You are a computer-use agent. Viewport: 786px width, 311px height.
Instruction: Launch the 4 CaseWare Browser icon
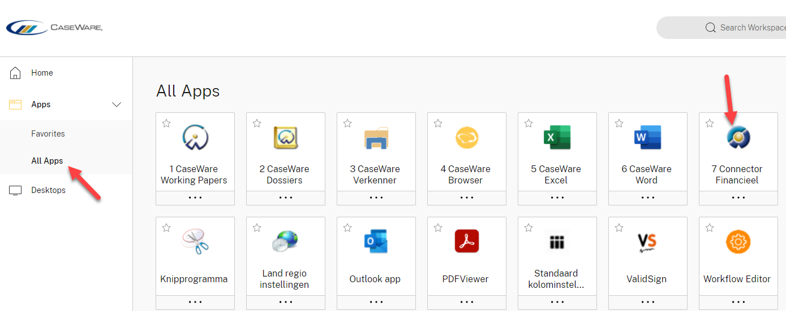click(467, 137)
